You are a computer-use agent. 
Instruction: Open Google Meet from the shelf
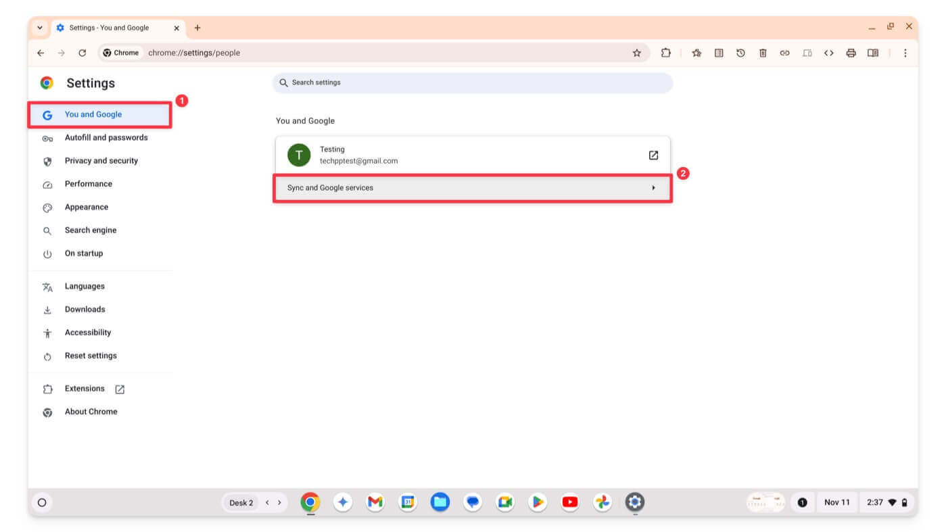(505, 502)
